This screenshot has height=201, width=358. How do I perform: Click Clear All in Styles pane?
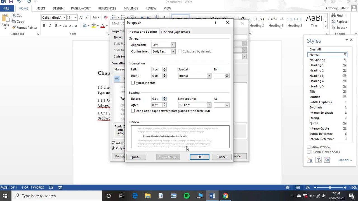point(315,49)
